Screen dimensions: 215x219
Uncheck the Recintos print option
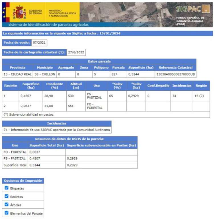(7, 196)
